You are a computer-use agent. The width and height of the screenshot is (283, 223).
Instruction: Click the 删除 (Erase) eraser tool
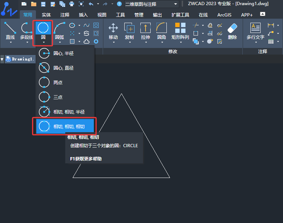point(232,31)
